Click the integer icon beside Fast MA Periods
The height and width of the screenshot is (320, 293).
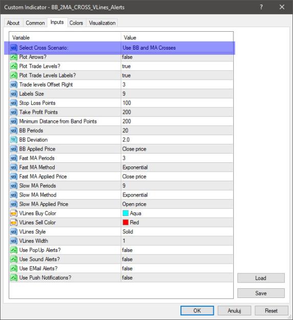click(x=14, y=158)
